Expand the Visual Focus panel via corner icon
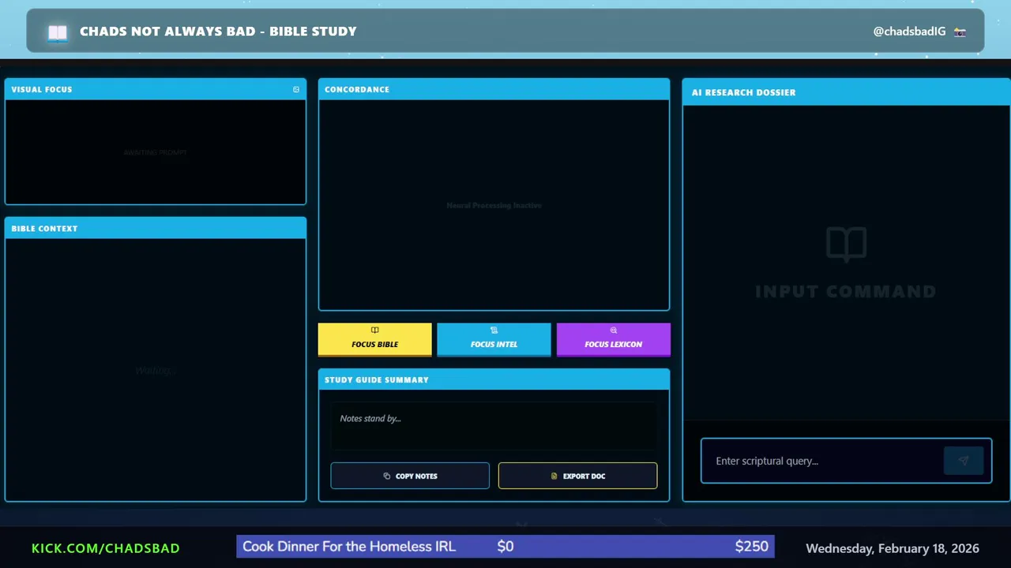1011x568 pixels. click(x=296, y=89)
